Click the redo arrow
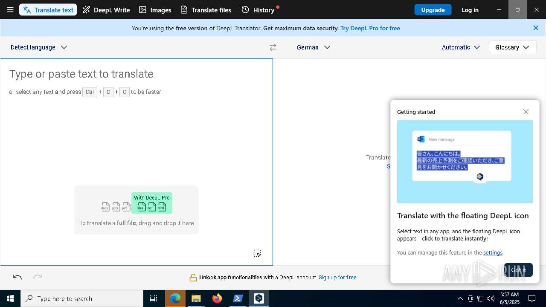The height and width of the screenshot is (307, 546). click(38, 277)
